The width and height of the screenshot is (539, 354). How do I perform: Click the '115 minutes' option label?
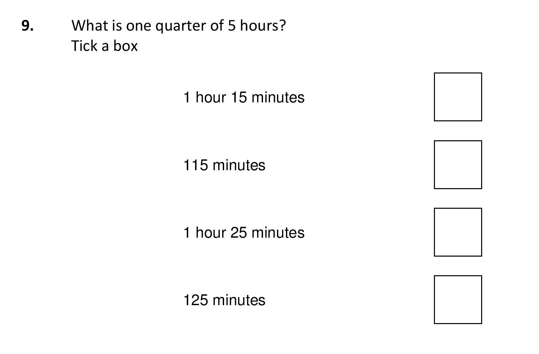224,165
